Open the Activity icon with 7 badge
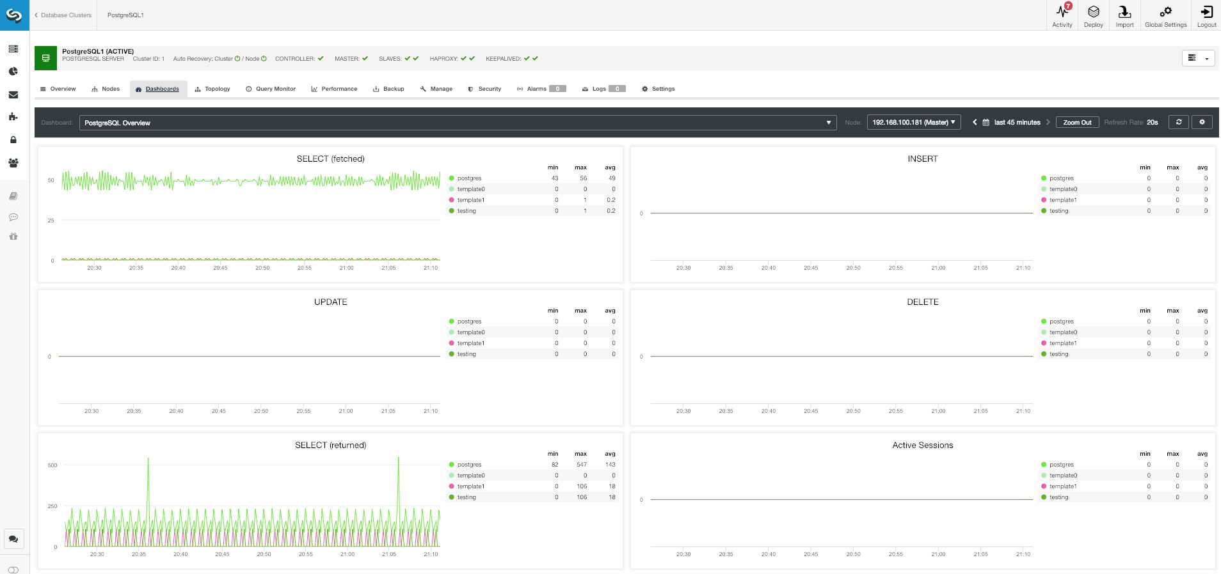Screen dimensions: 1221x574 tap(1062, 15)
